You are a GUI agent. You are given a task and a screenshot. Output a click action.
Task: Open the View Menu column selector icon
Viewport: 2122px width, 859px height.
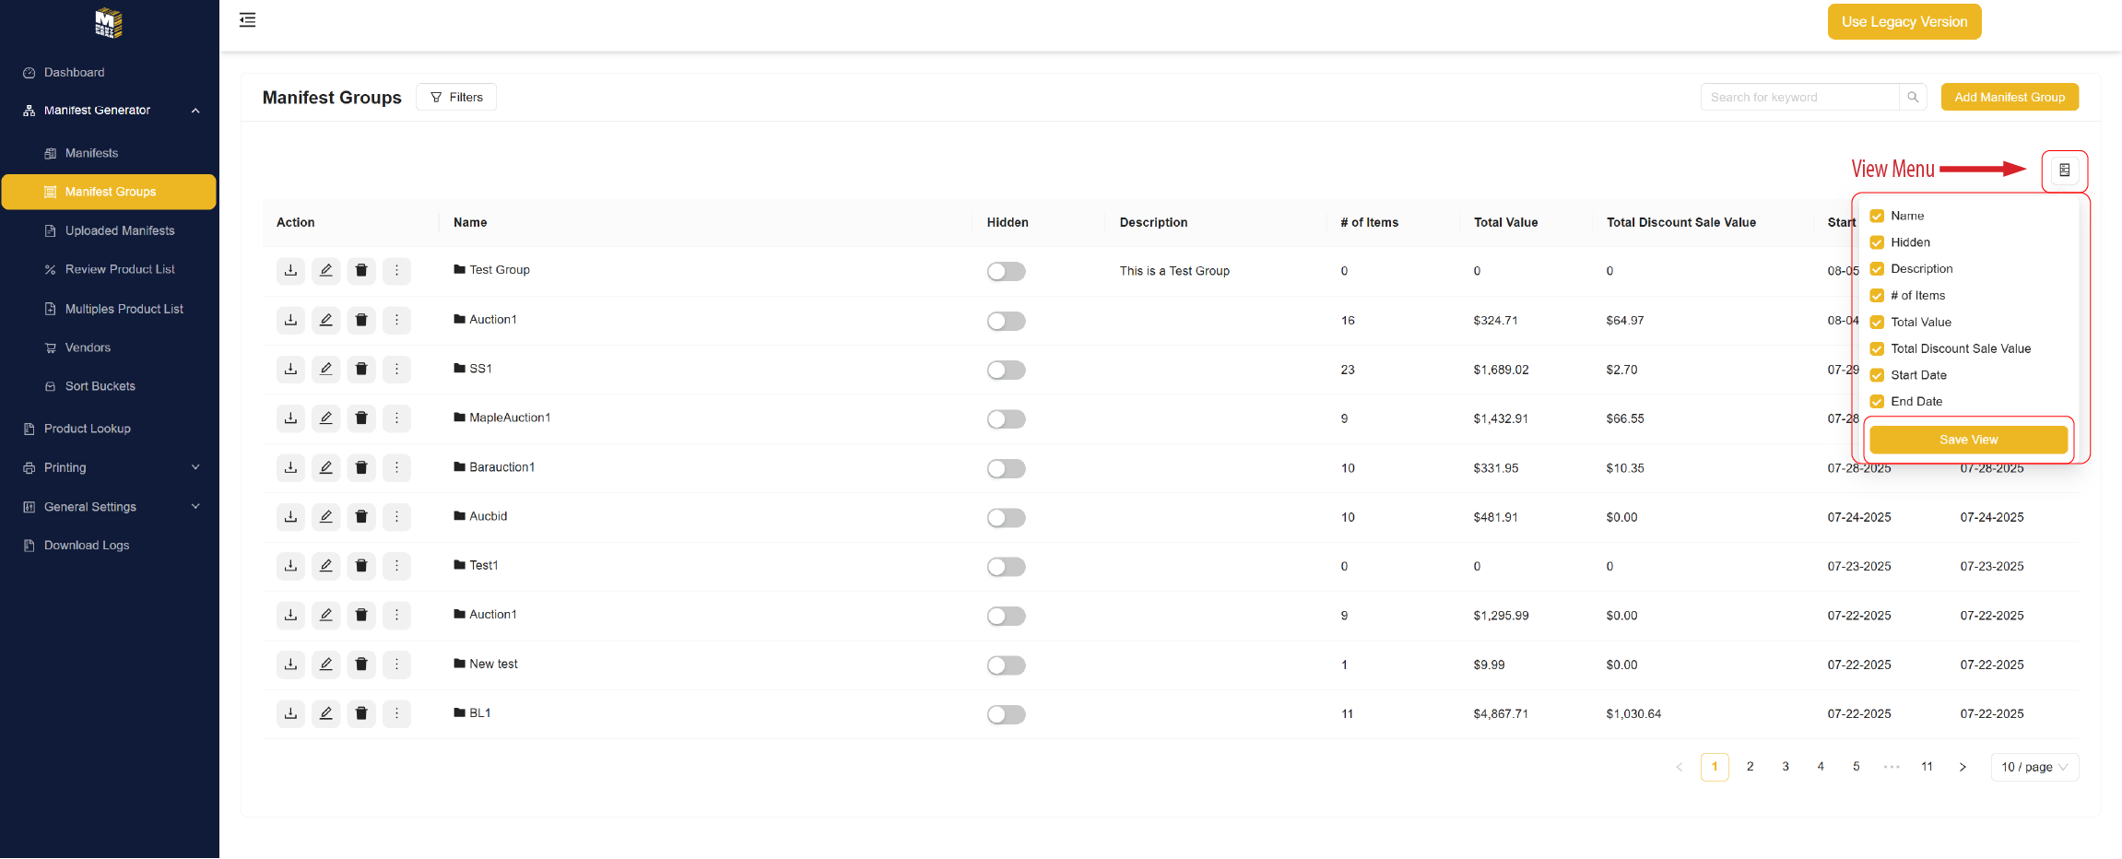tap(2064, 171)
